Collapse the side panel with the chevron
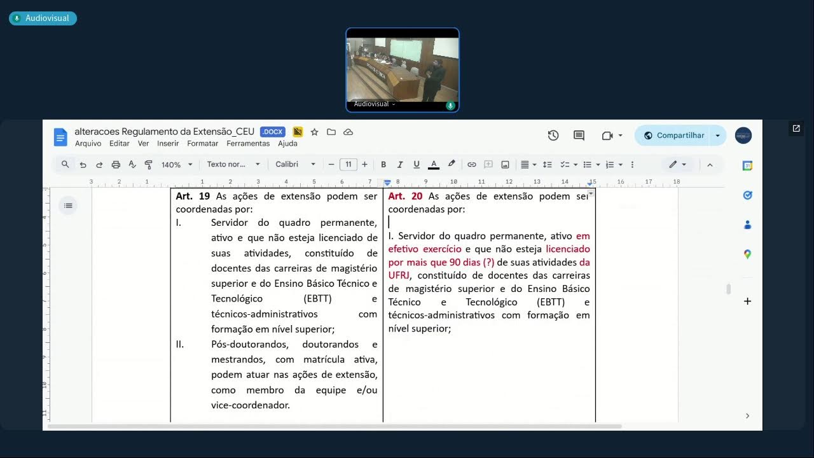This screenshot has width=814, height=458. [747, 416]
